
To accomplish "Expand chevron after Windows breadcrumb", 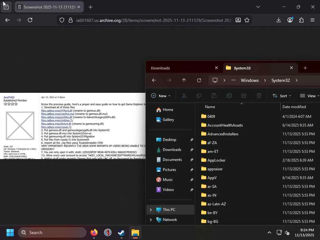I will point(265,80).
